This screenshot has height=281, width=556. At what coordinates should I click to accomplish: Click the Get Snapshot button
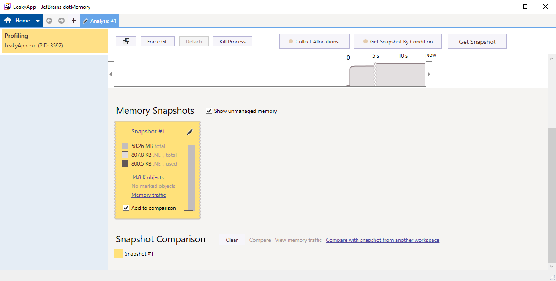(x=477, y=41)
